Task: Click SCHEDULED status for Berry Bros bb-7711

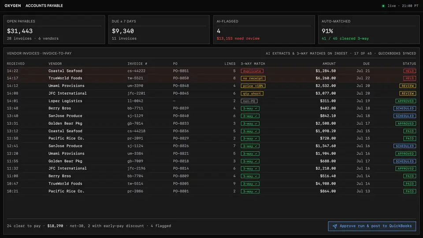Action: (404, 108)
